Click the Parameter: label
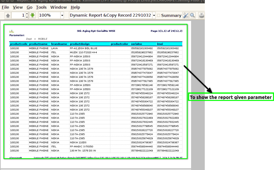274x170 pixels. click(17, 35)
